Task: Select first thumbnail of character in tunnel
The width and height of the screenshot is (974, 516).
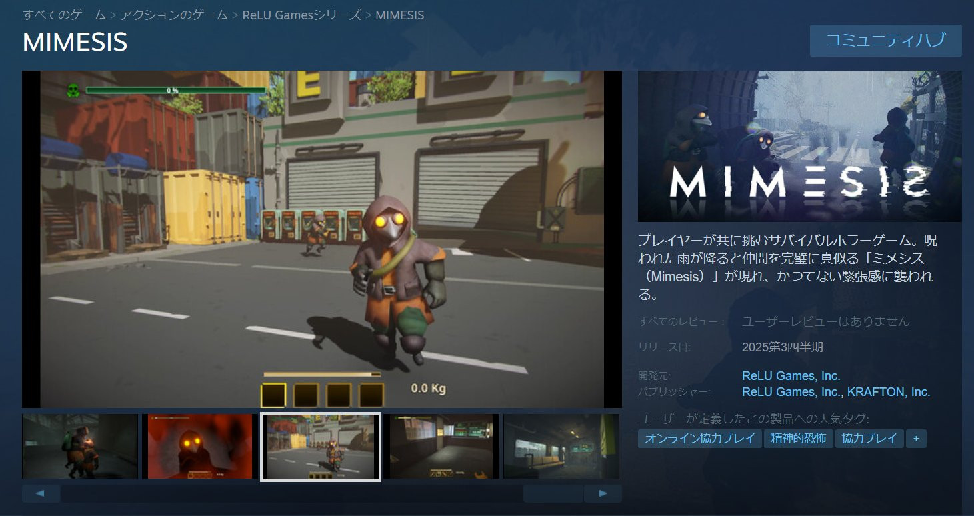Action: 80,447
